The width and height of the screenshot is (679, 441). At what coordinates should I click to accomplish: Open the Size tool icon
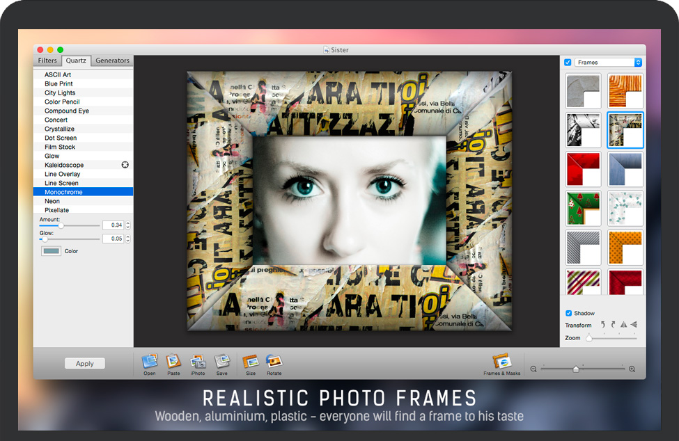click(x=251, y=362)
